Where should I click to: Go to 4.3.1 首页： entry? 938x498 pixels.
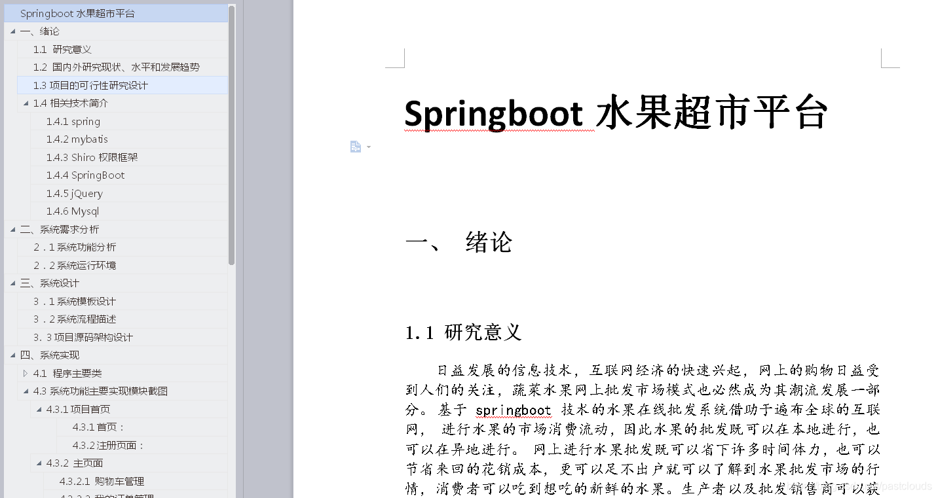click(142, 427)
